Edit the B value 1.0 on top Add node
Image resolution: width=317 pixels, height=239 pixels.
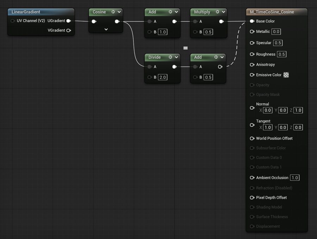coord(162,32)
